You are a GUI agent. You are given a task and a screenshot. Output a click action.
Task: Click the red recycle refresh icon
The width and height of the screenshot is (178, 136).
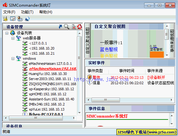[79, 27]
